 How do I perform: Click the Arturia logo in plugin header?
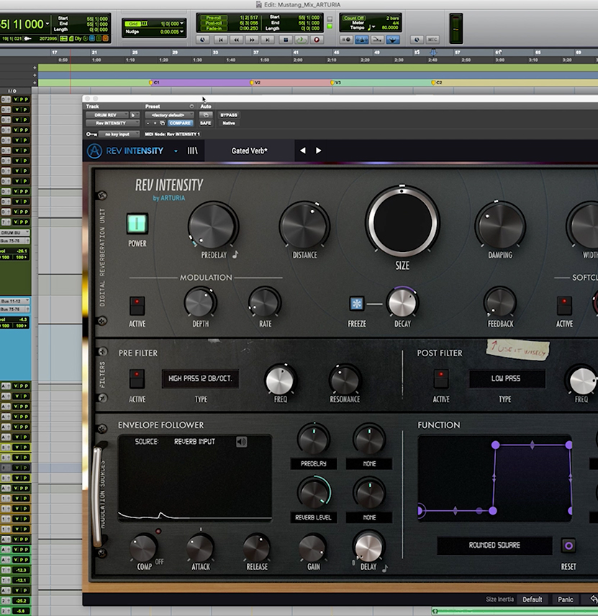(94, 151)
